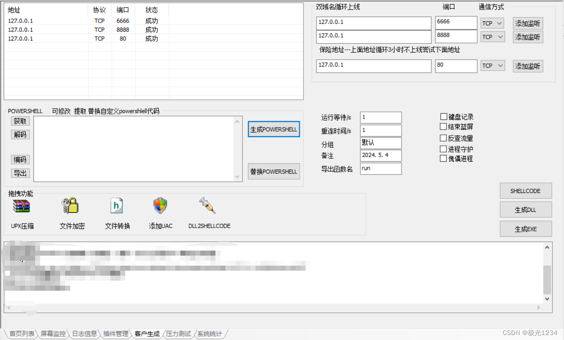
Task: Open the 压力测试 tab
Action: click(x=178, y=334)
